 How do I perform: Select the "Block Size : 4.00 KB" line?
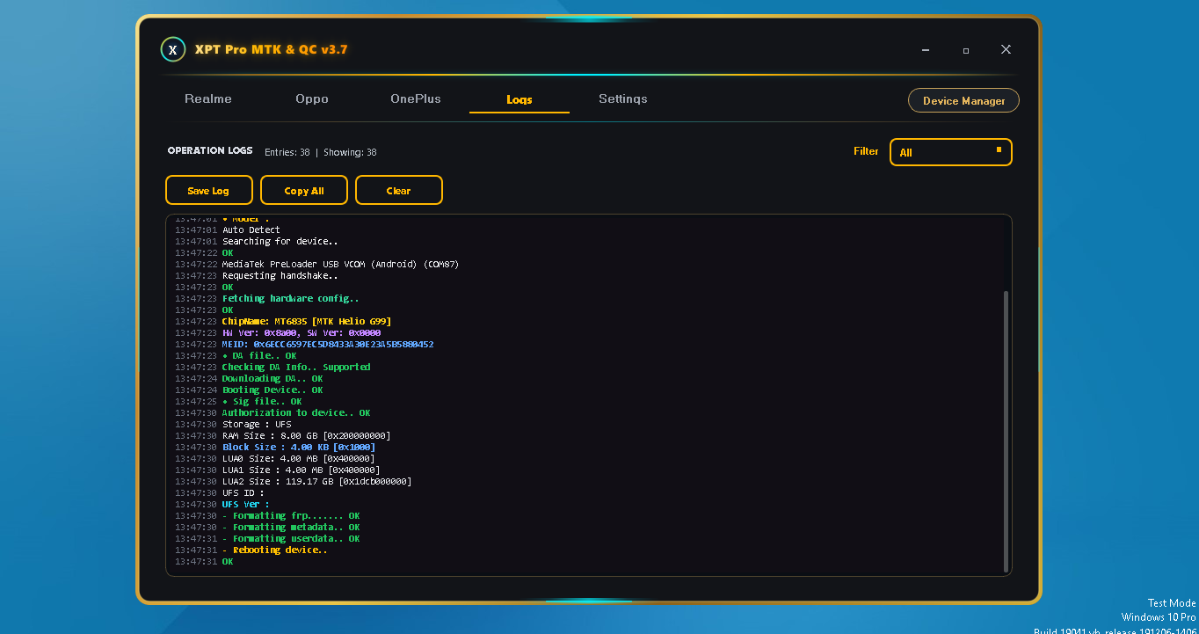click(x=299, y=448)
